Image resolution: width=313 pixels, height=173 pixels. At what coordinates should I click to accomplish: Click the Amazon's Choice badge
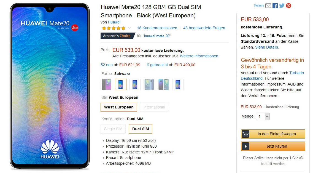point(117,36)
